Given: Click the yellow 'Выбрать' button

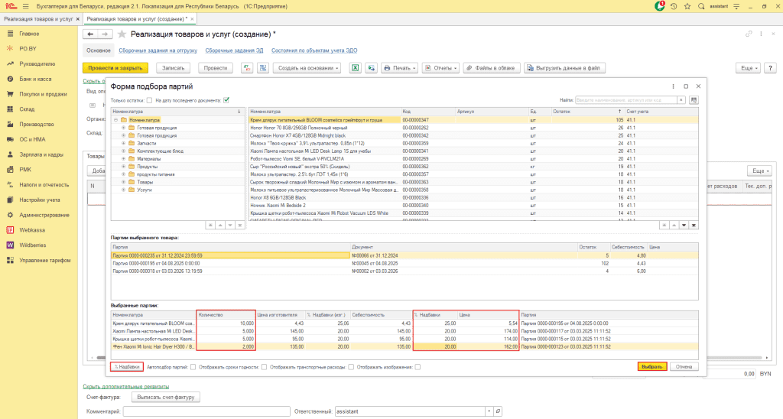Looking at the screenshot, I should pos(651,366).
